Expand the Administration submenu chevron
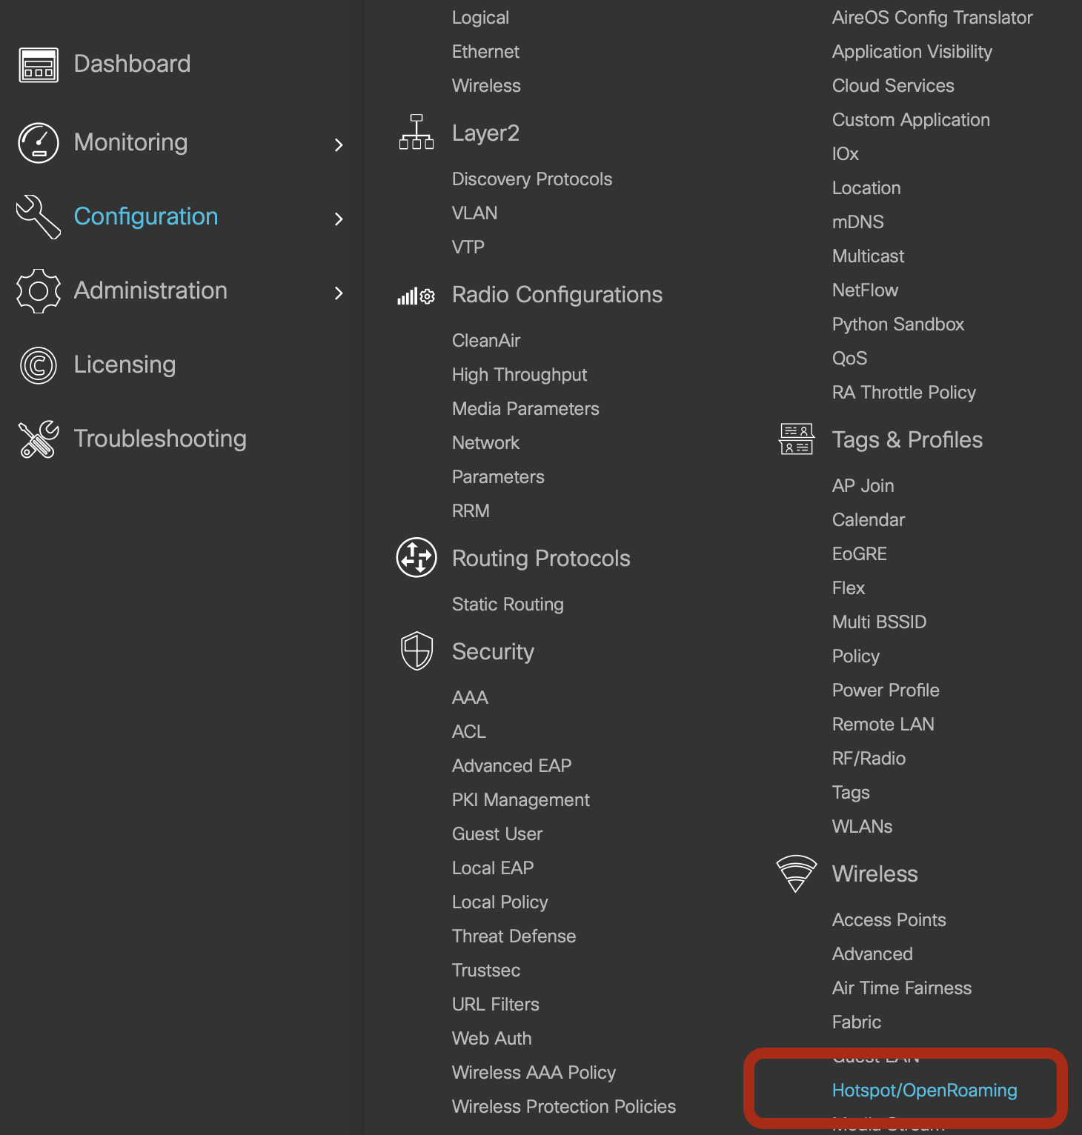 point(339,293)
